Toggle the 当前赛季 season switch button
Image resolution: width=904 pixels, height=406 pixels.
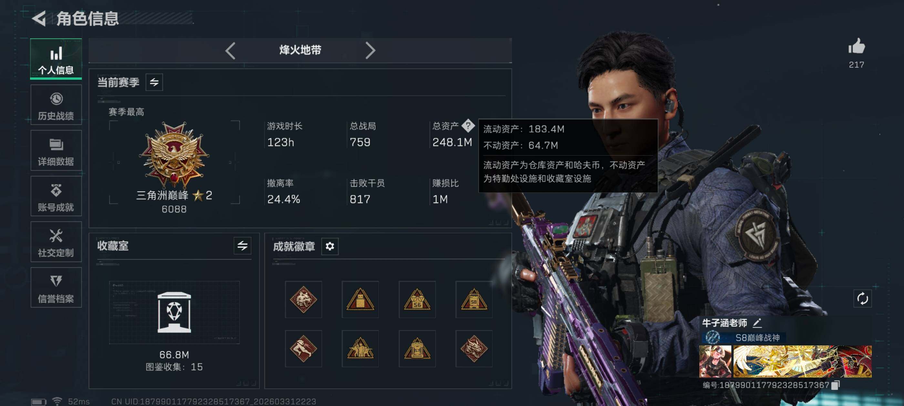(x=154, y=82)
